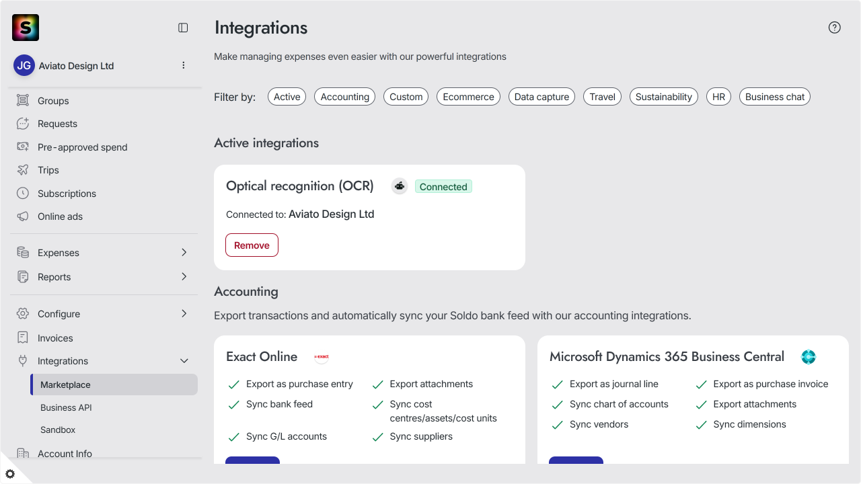Click the Exact Online card title
This screenshot has width=861, height=484.
[262, 357]
